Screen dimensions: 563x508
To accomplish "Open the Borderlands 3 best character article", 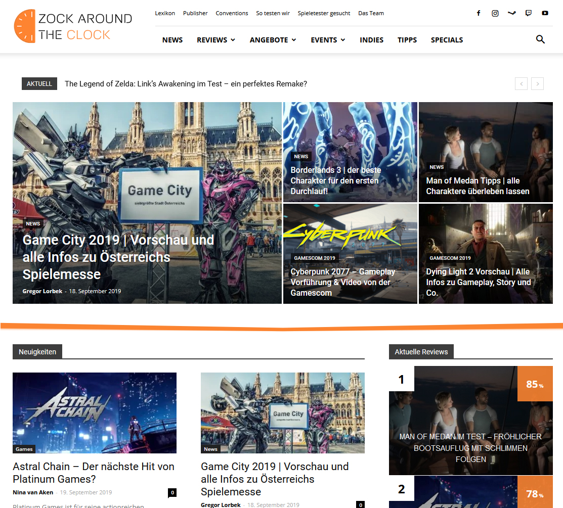I will point(336,180).
